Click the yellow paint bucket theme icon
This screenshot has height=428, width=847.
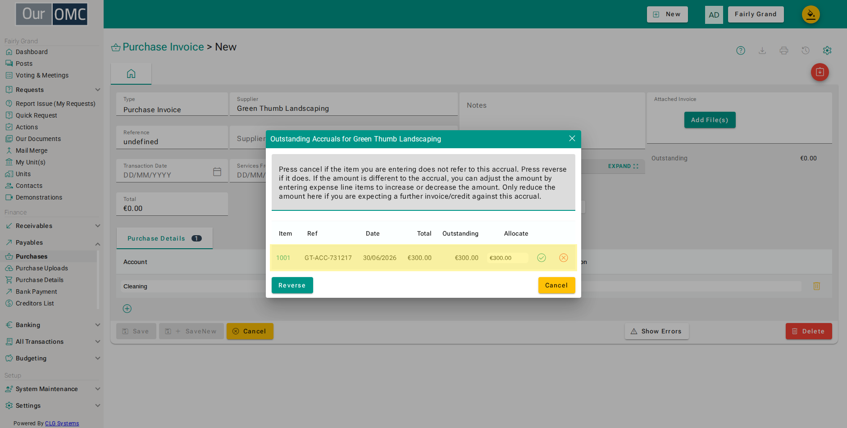[x=811, y=14]
